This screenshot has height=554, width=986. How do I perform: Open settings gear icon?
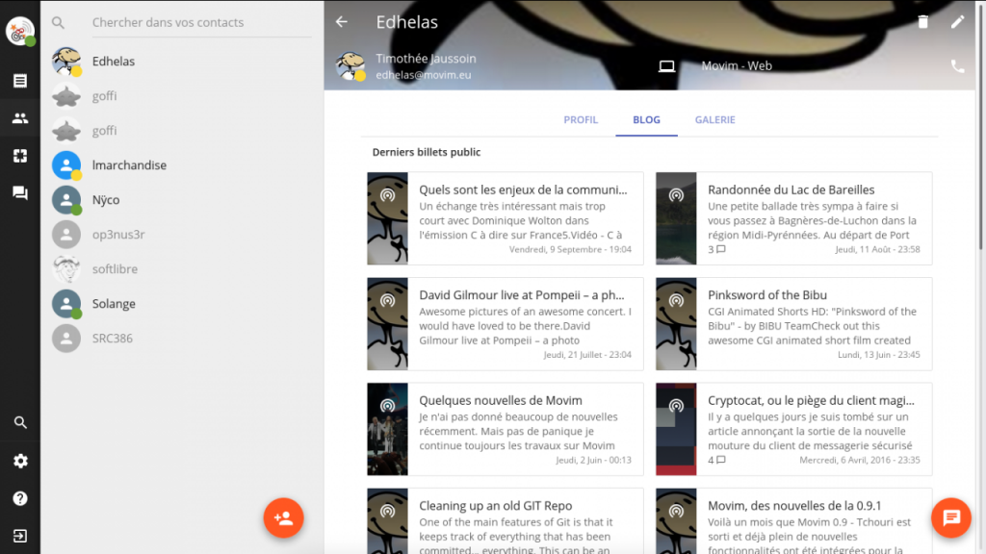coord(20,461)
